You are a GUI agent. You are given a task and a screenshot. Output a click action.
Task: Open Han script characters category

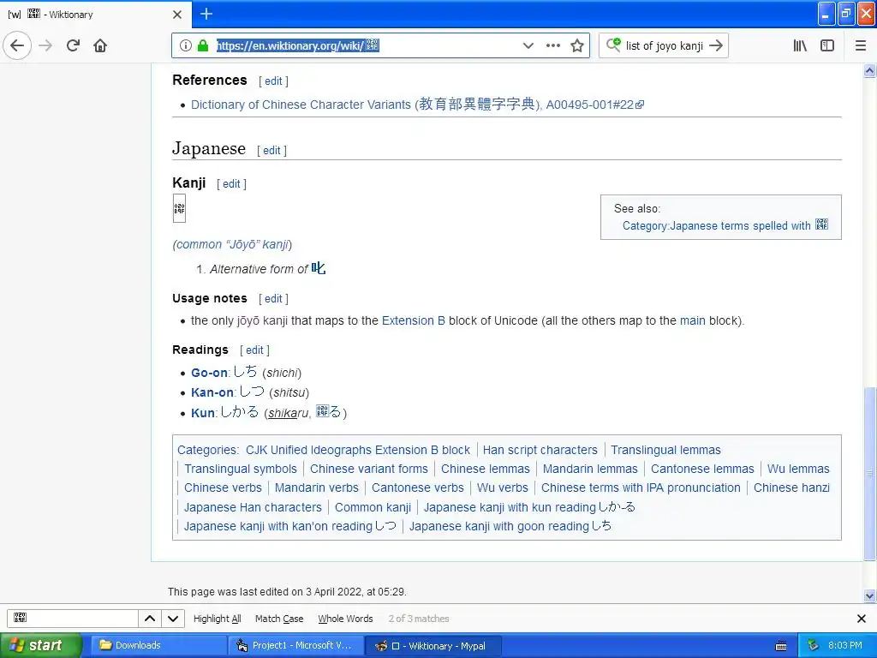click(540, 450)
